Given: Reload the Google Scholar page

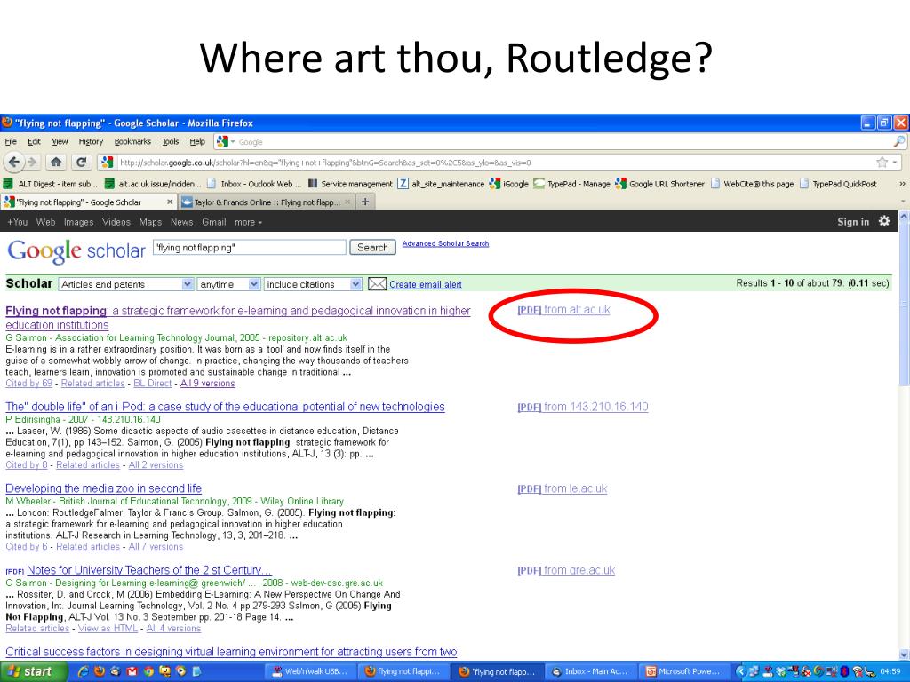Looking at the screenshot, I should [81, 163].
